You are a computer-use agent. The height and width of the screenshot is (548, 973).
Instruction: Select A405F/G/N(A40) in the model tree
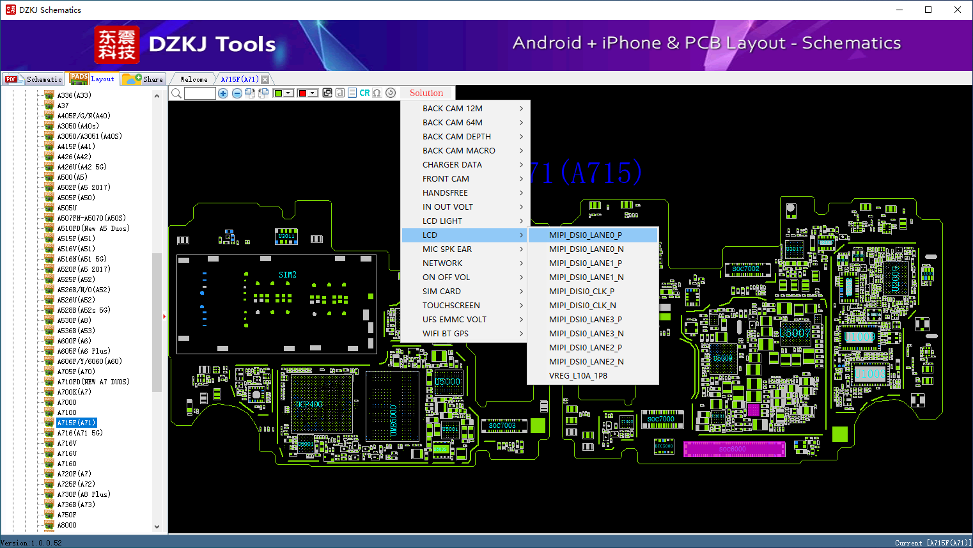(84, 116)
